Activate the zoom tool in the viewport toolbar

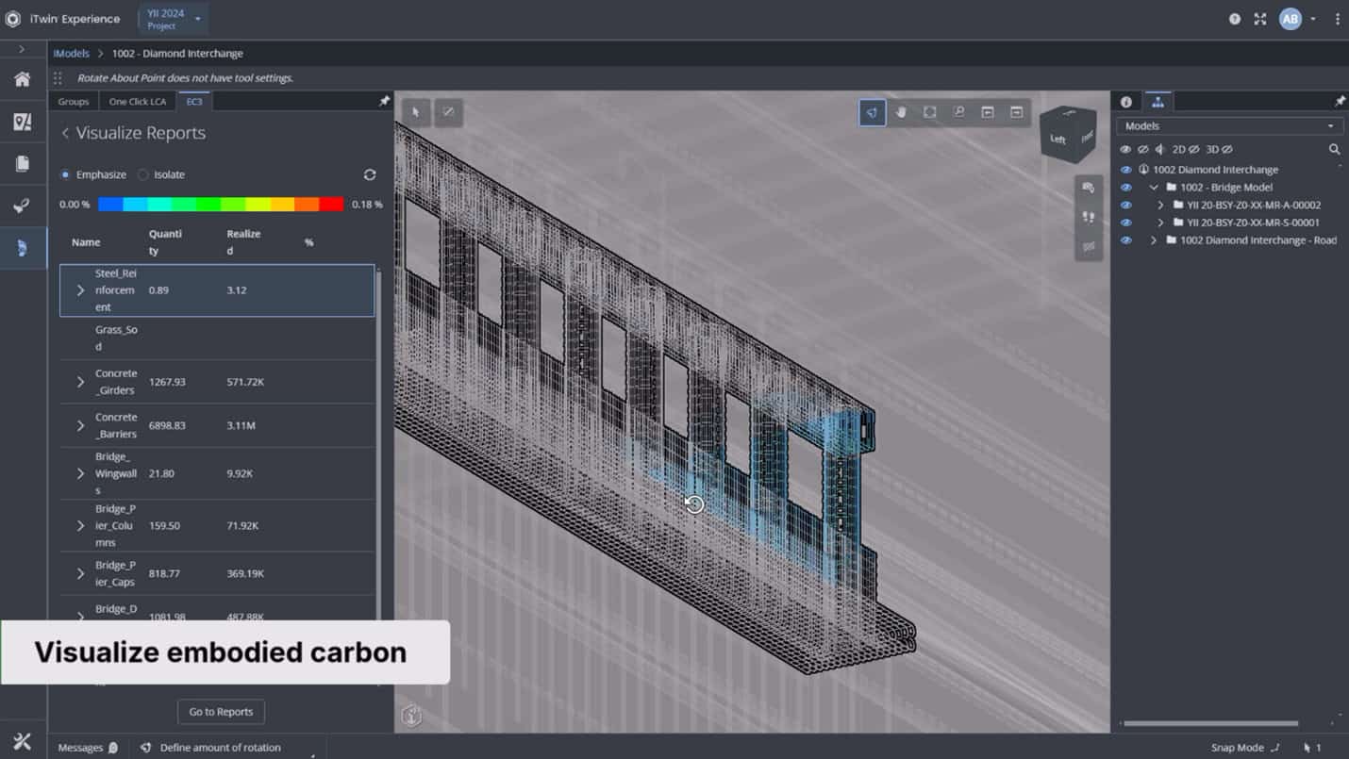959,112
